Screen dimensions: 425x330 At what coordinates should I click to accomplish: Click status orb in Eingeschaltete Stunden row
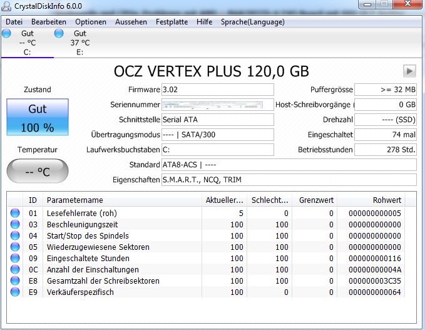pyautogui.click(x=15, y=258)
